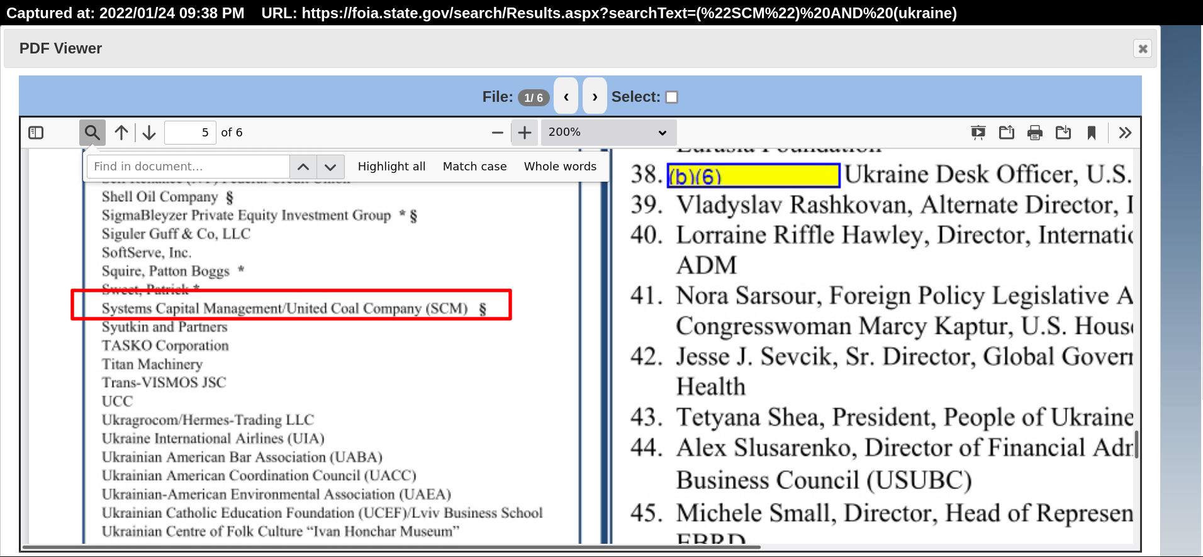Go to next file with right chevron

point(595,96)
